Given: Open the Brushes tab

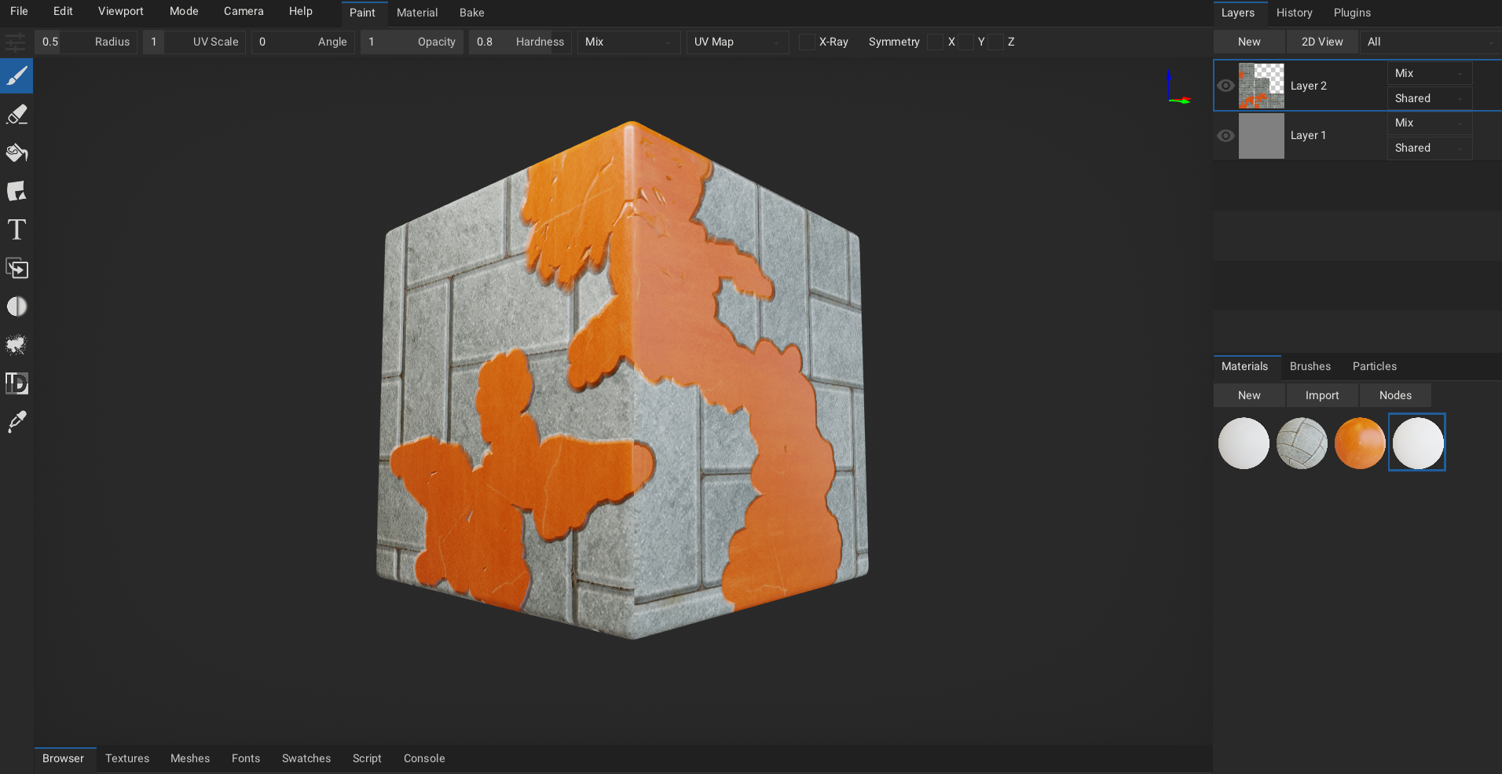Looking at the screenshot, I should click(x=1310, y=366).
